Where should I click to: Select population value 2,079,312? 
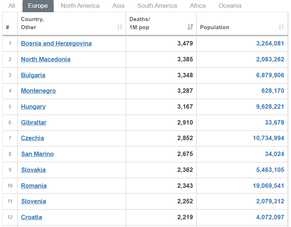[270, 201]
